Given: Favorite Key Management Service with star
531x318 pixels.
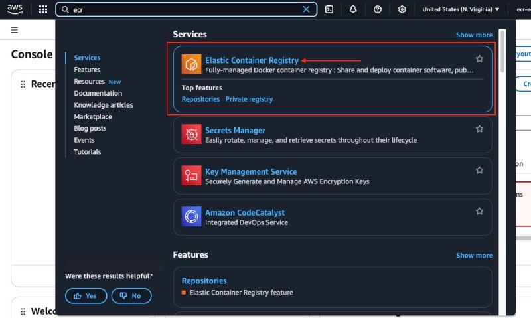Looking at the screenshot, I should (479, 171).
